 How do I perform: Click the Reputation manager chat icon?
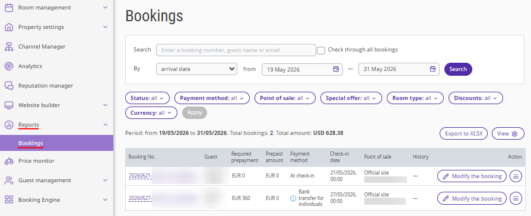pos(9,86)
